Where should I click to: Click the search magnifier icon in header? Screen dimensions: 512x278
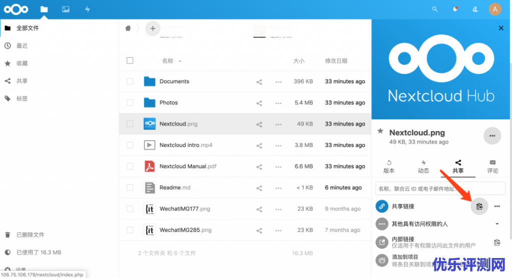(435, 9)
